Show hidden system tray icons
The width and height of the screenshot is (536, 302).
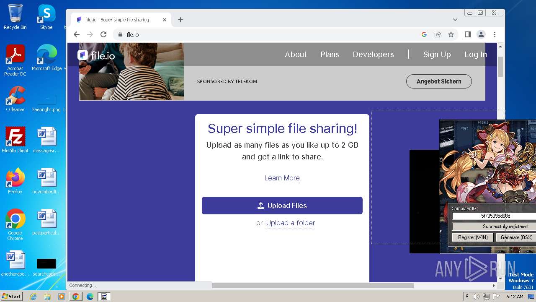pos(467,297)
